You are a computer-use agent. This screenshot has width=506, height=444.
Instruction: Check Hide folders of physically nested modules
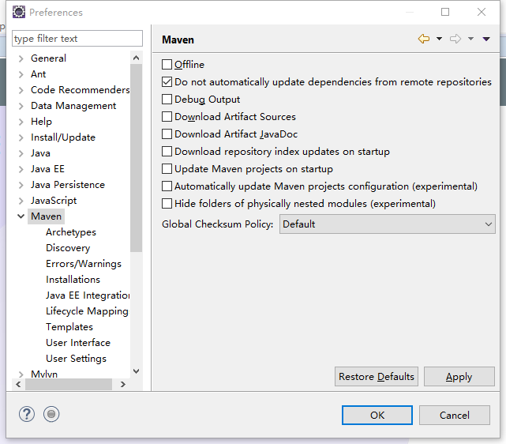tap(167, 204)
